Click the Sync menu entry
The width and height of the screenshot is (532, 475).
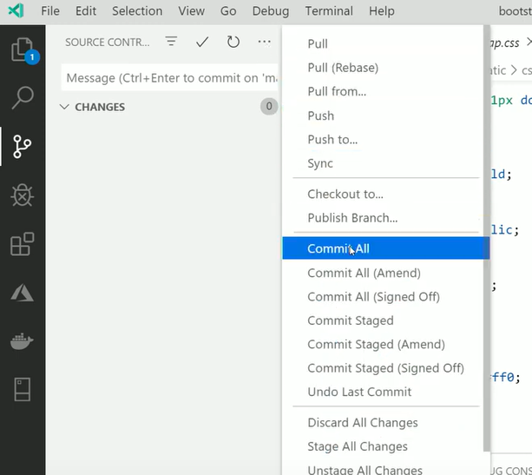320,163
